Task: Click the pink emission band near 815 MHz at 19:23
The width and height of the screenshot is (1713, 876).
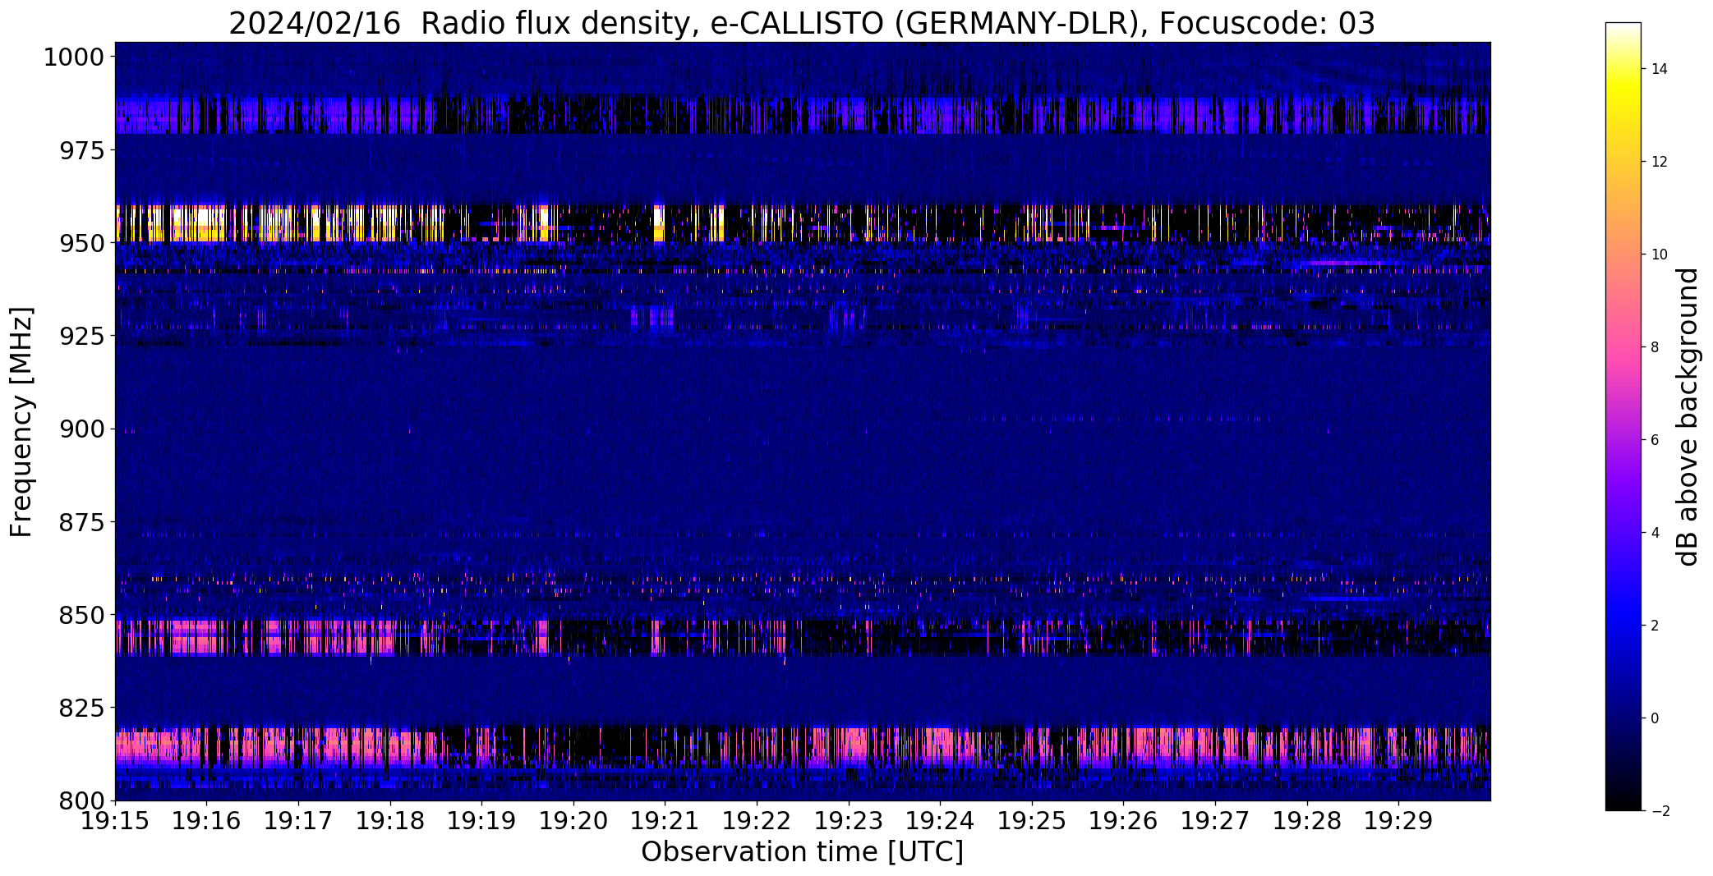Action: pyautogui.click(x=850, y=745)
